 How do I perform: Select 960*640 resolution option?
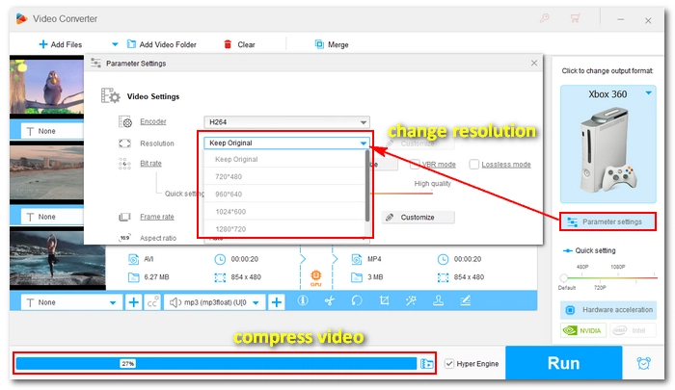coord(284,195)
